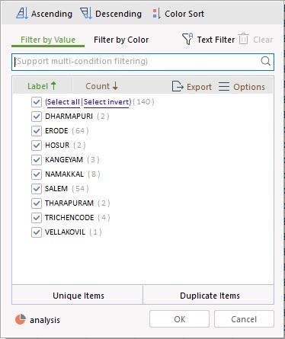
Task: Click the Select invert link
Action: 107,102
